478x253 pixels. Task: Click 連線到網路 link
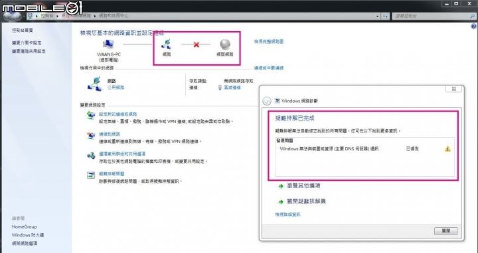pos(110,134)
